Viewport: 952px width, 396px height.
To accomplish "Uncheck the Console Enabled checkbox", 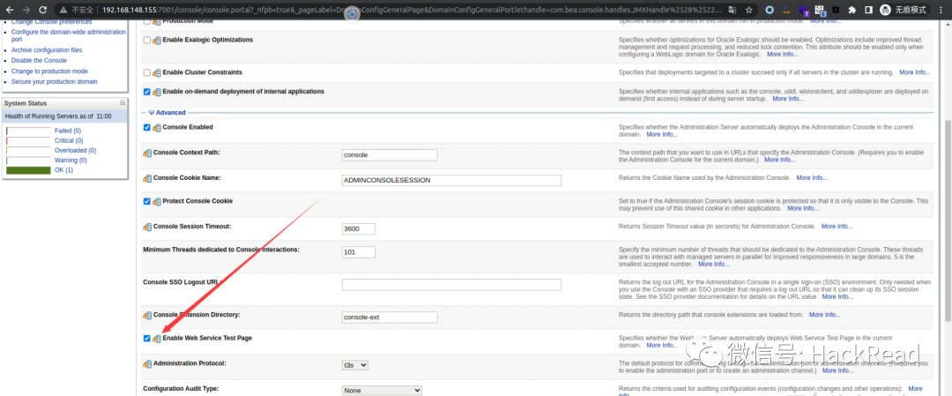I will (x=147, y=128).
